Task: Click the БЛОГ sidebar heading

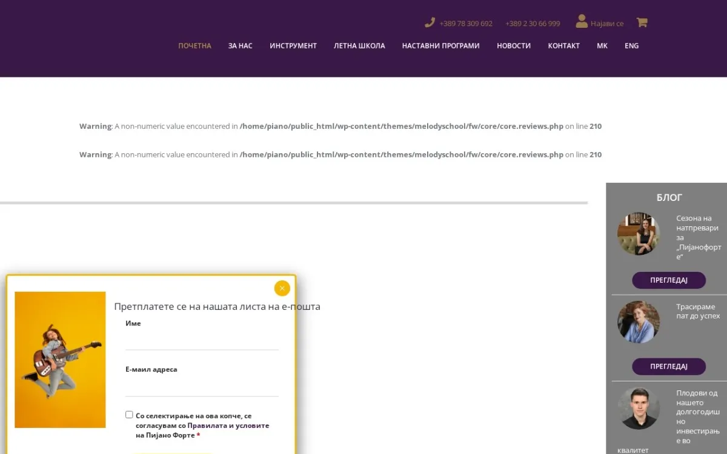Action: (669, 197)
